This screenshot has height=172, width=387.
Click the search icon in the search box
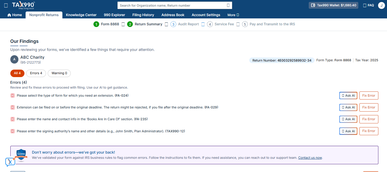[x=228, y=5]
